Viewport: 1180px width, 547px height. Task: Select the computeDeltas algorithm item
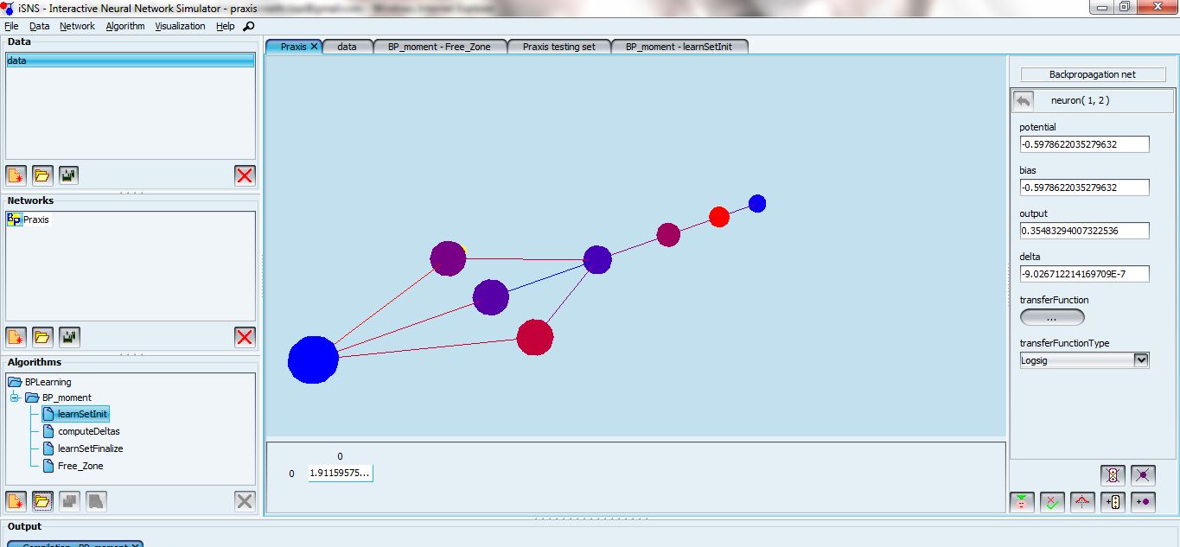pyautogui.click(x=88, y=431)
